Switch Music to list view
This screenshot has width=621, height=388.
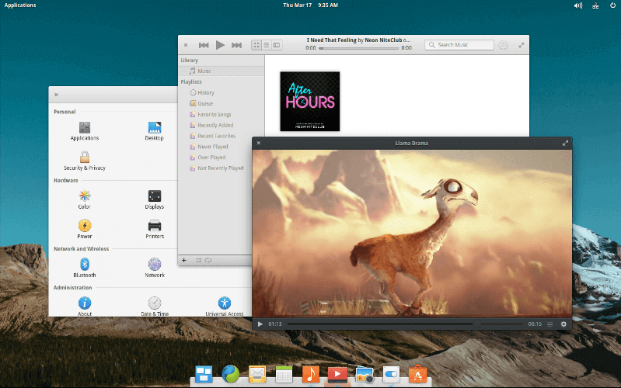267,45
